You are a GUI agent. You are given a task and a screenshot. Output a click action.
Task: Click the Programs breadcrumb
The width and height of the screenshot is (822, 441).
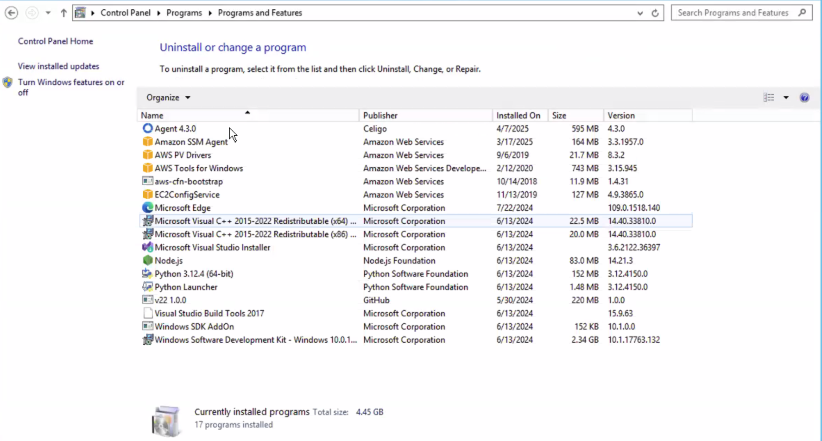pos(184,13)
